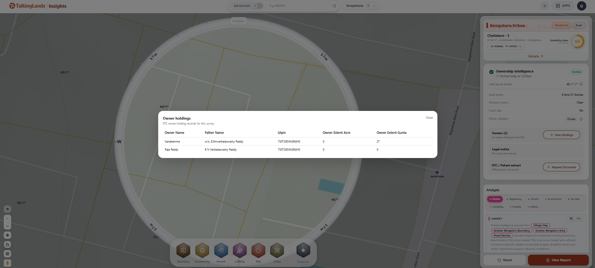Open the APPS grid menu

pyautogui.click(x=563, y=6)
